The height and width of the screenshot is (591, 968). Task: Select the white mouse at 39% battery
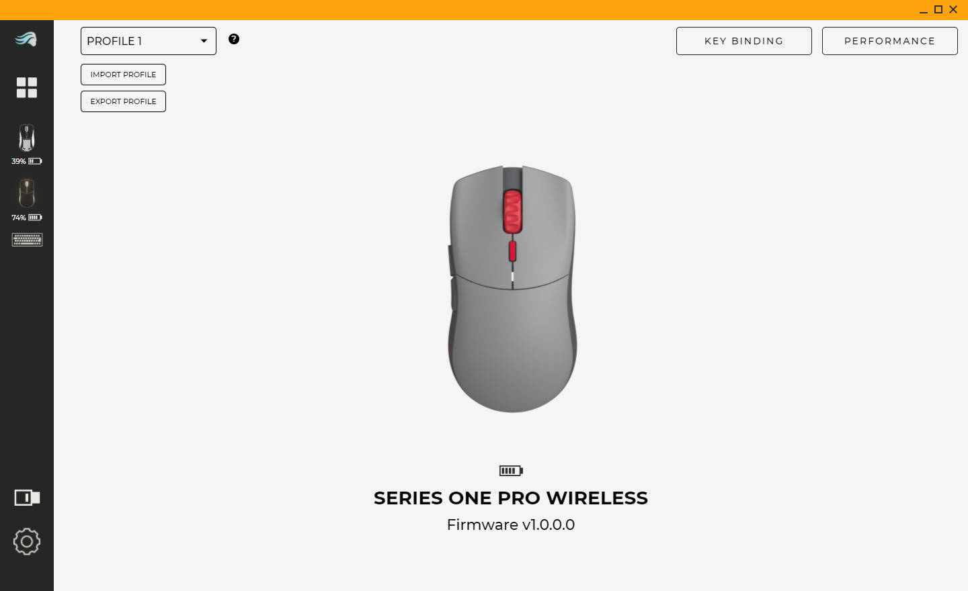(x=27, y=139)
